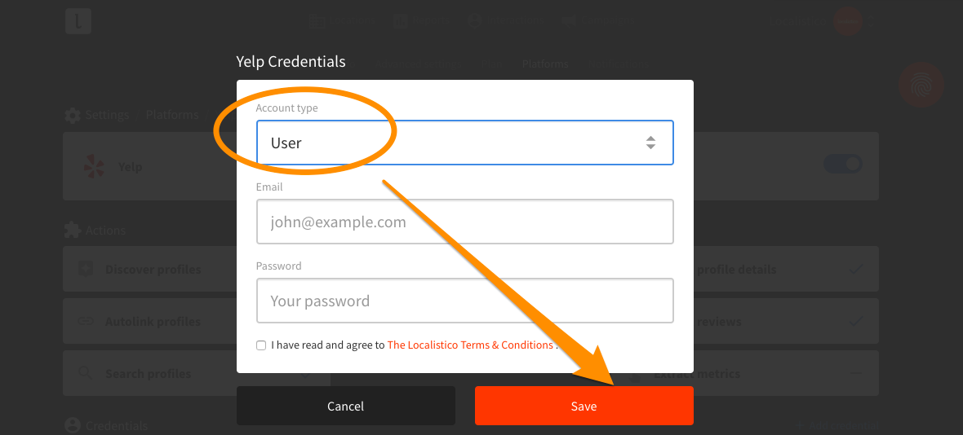Click the Cancel button

346,406
